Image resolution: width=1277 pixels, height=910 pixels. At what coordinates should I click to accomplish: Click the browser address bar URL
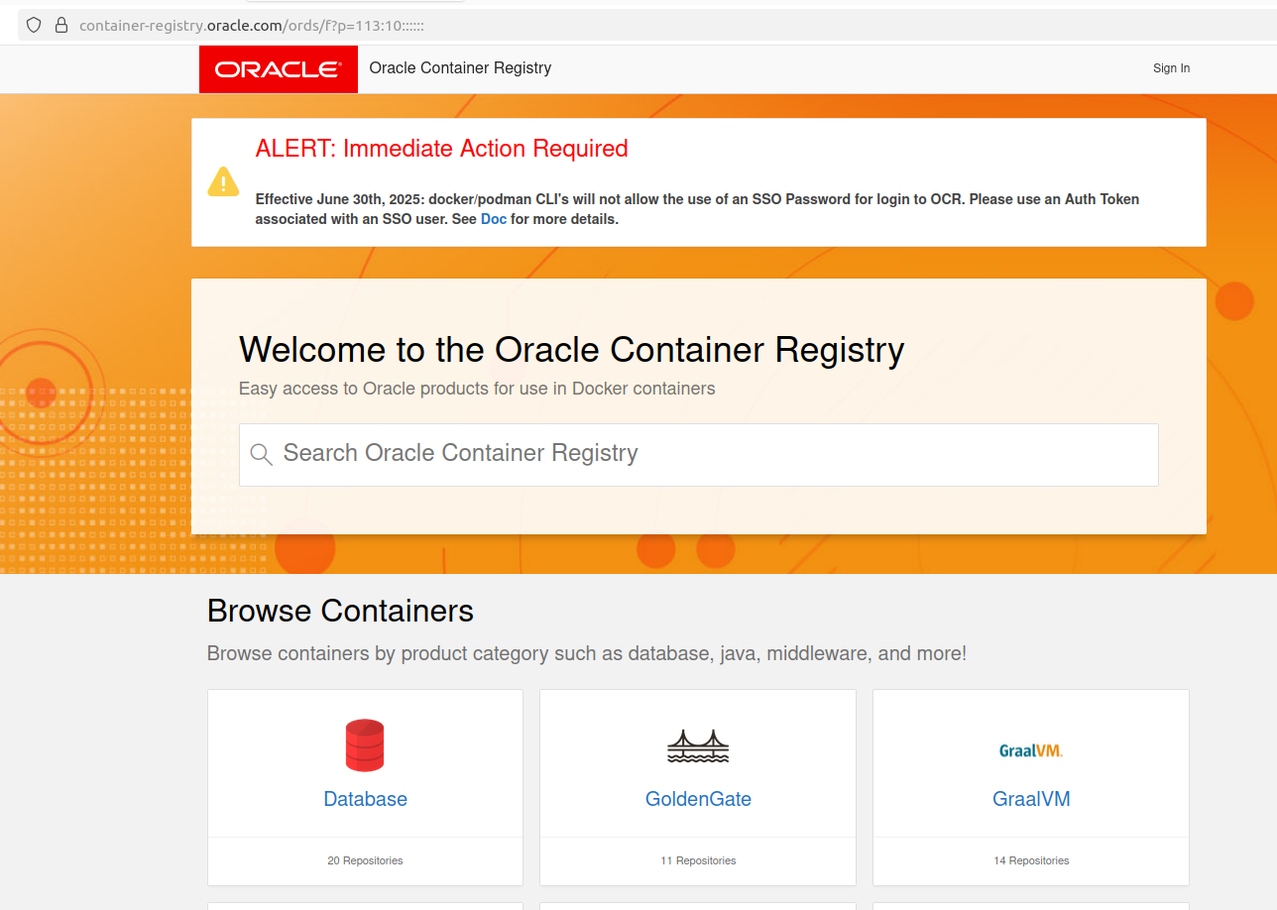click(252, 25)
